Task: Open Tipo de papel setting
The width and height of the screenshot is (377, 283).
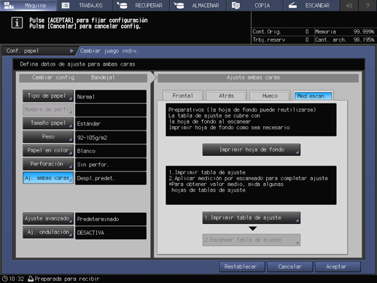Action: [48, 96]
